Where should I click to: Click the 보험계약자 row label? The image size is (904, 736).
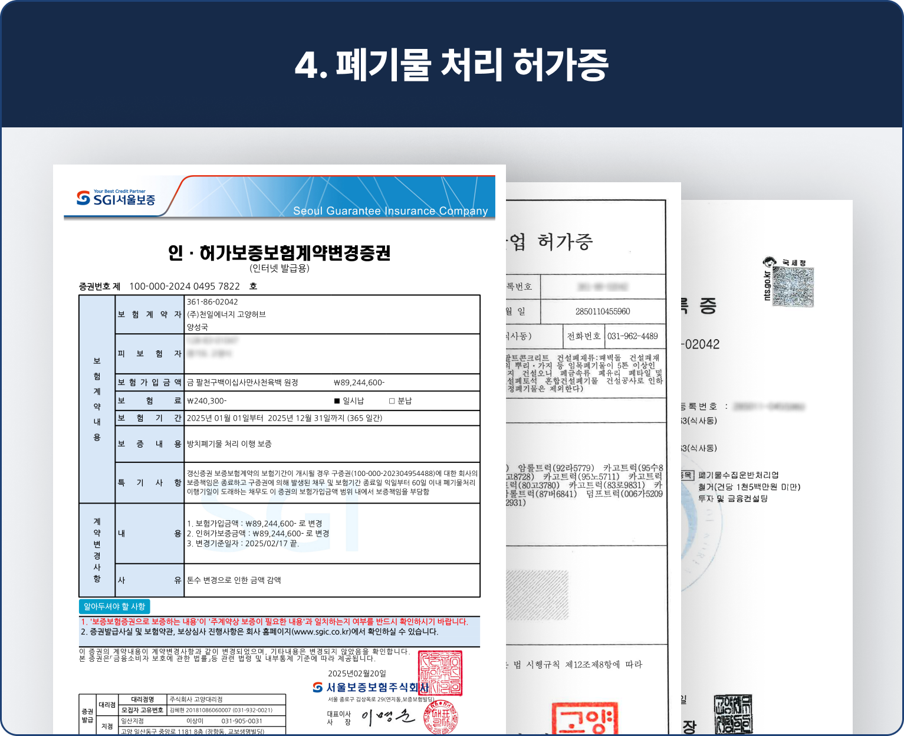pos(149,314)
